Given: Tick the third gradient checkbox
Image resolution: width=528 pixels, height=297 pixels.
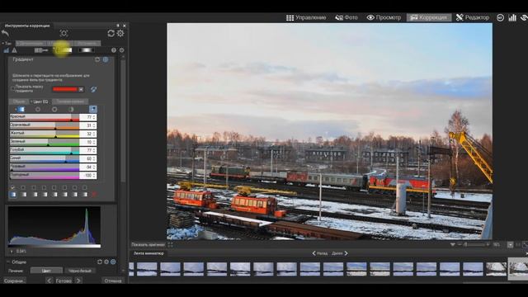Looking at the screenshot, I should pos(34,187).
